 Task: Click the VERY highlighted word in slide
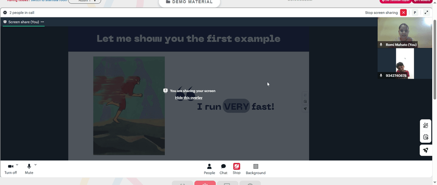236,106
